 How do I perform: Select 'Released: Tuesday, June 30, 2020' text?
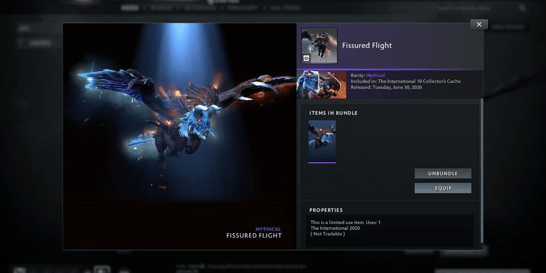coord(386,87)
